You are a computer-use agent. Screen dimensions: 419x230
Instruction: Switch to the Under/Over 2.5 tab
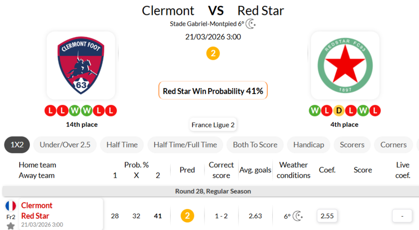[x=65, y=144]
